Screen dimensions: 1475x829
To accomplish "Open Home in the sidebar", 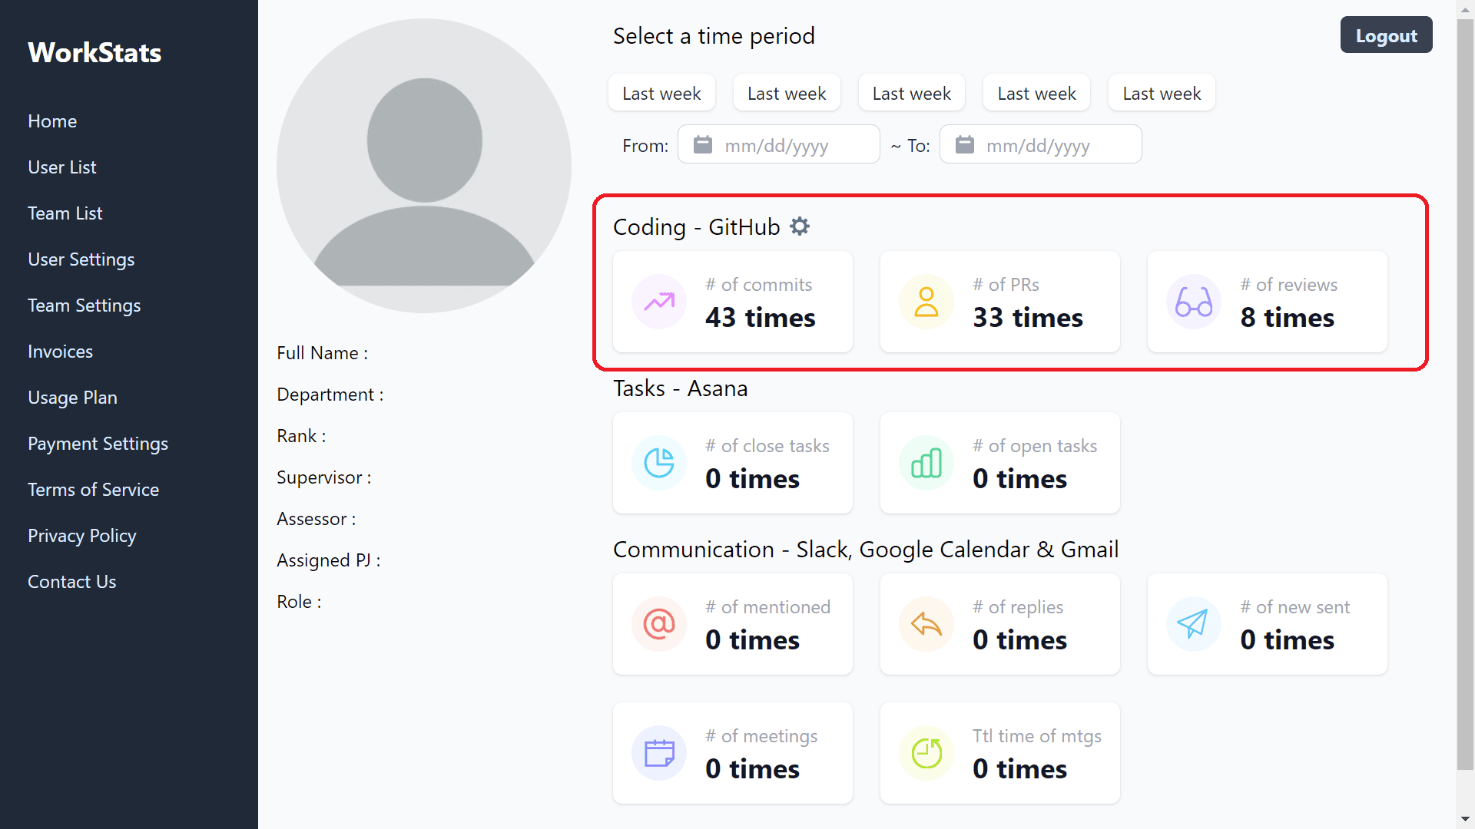I will tap(52, 121).
